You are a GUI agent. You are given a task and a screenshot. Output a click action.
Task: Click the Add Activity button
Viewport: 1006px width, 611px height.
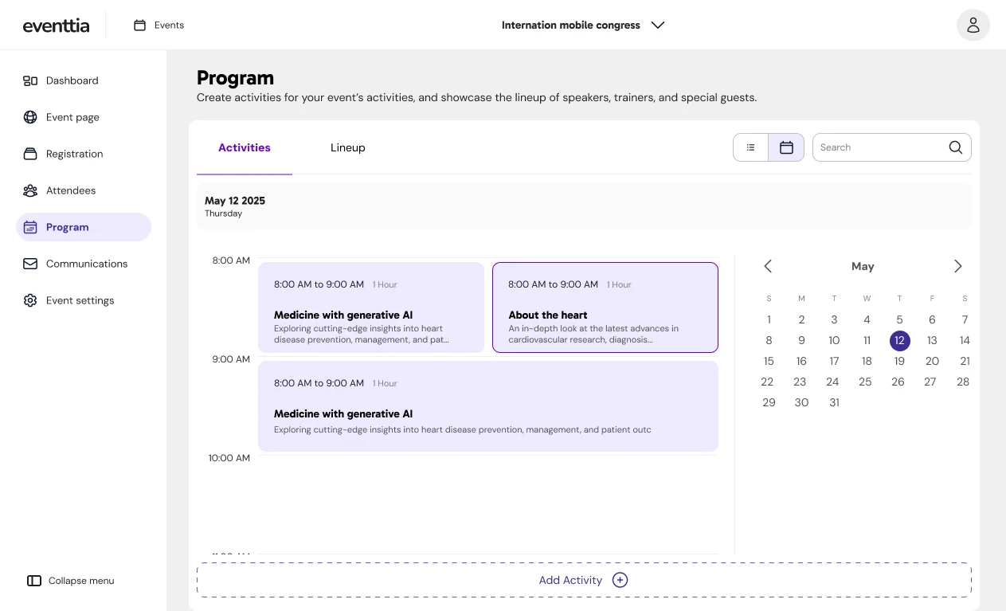tap(584, 580)
